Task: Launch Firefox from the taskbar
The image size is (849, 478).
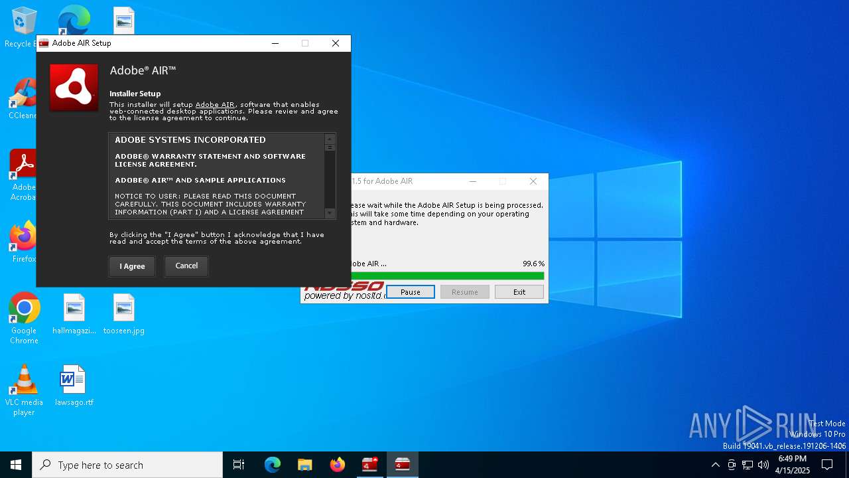Action: 337,465
